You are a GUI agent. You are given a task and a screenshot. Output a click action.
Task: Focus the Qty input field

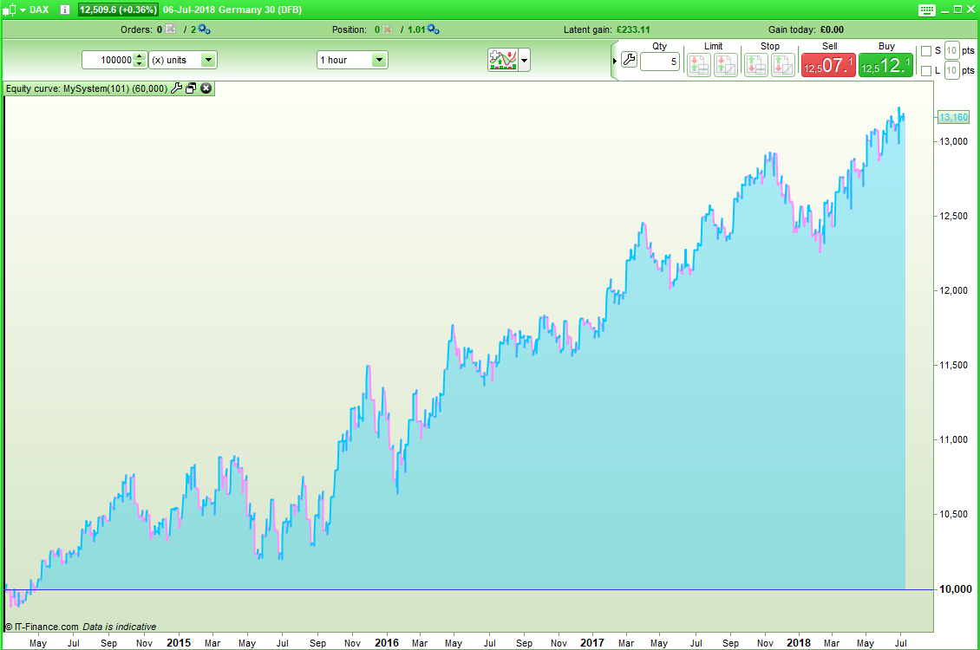point(660,62)
